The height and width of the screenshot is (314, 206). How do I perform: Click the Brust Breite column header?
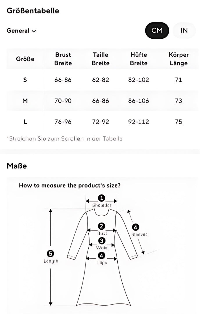(x=63, y=59)
